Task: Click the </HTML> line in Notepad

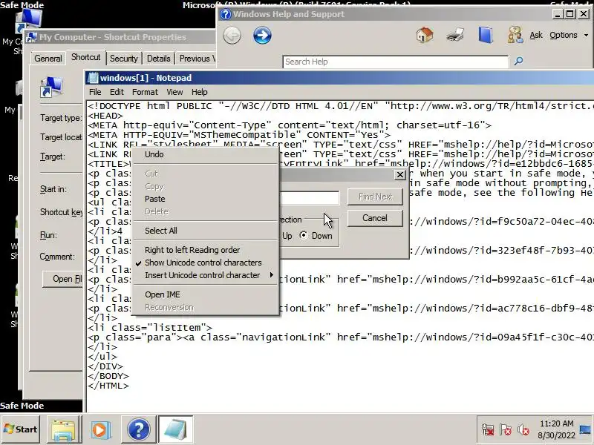Action: pos(108,386)
